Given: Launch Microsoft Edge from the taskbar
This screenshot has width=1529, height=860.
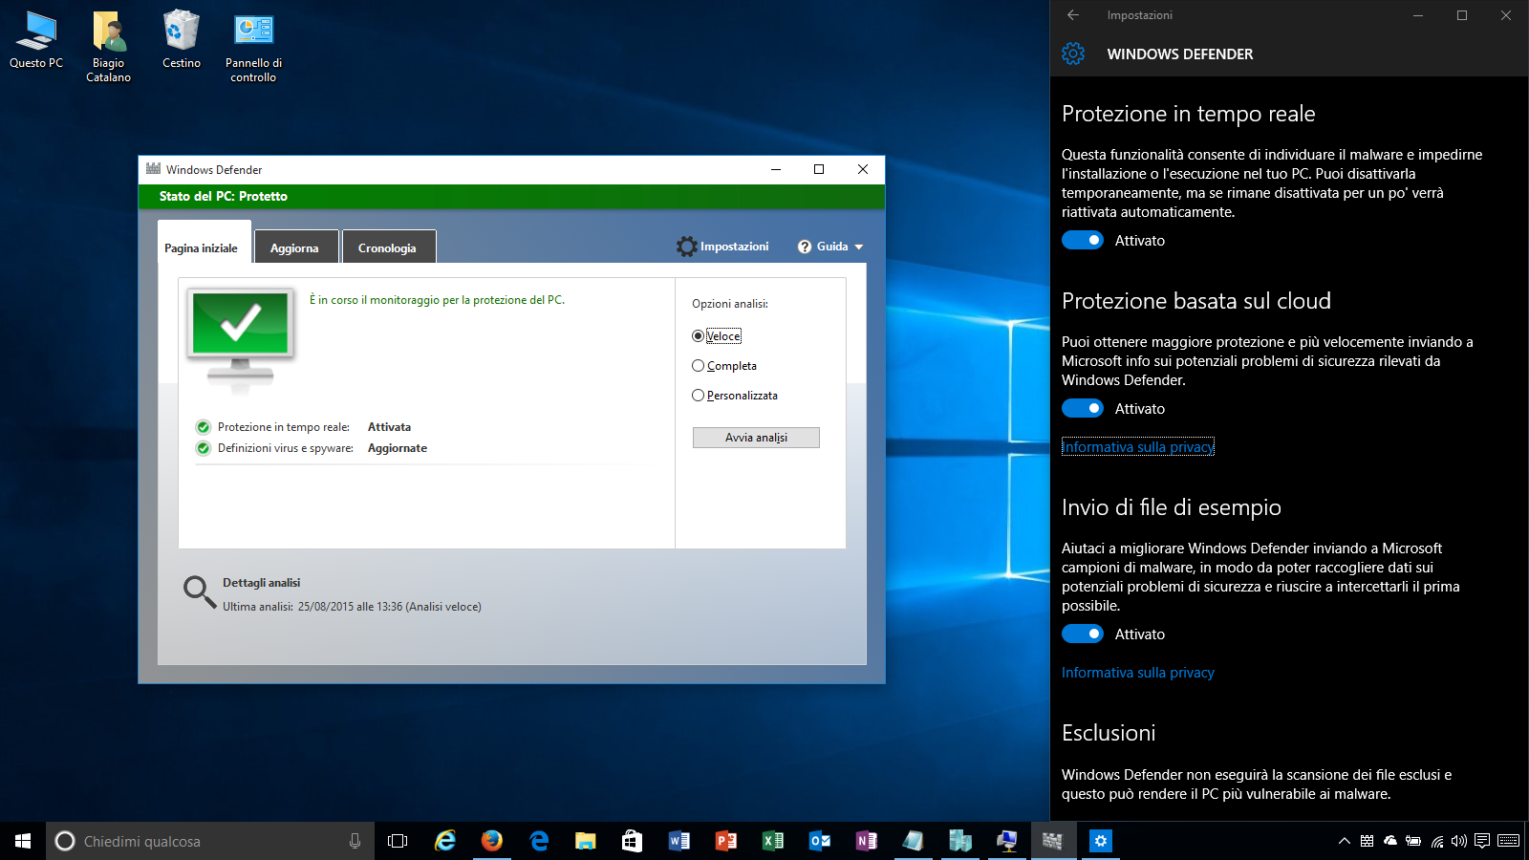Looking at the screenshot, I should click(x=539, y=841).
